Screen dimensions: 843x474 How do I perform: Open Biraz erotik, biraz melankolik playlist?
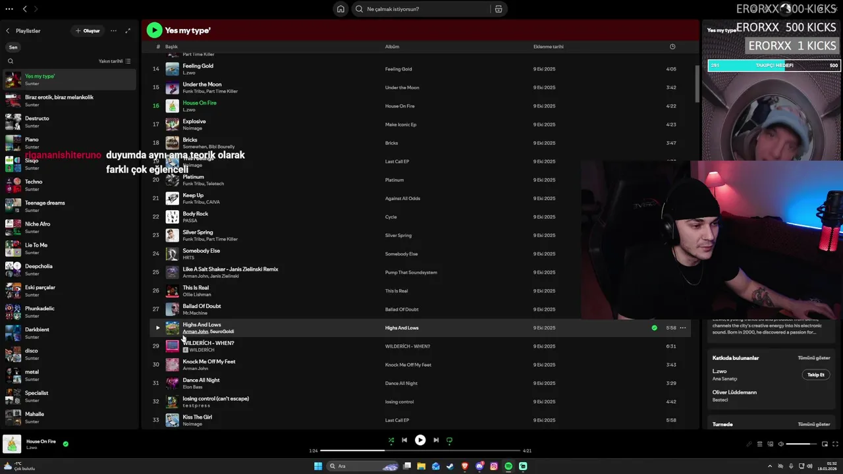click(69, 100)
